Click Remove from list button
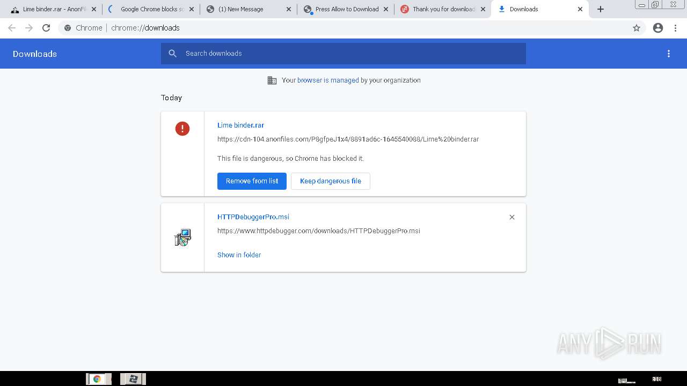687x386 pixels. point(252,181)
